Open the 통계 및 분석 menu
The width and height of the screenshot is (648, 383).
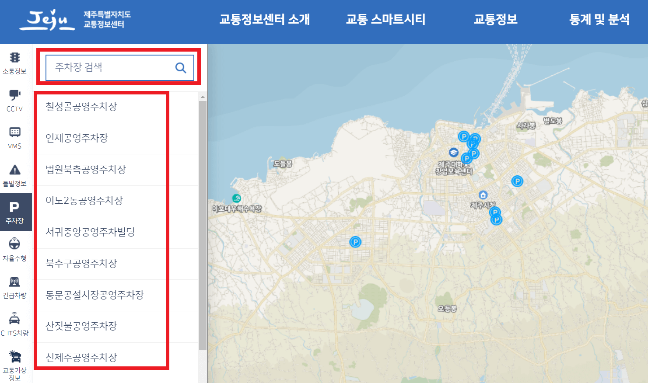pos(599,20)
